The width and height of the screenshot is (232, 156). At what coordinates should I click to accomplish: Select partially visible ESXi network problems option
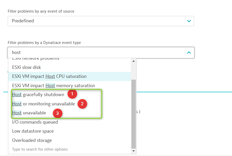(x=35, y=59)
